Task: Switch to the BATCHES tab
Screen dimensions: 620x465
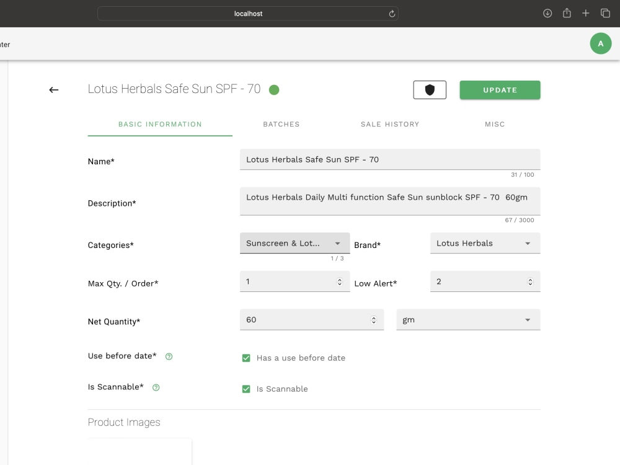Action: coord(281,124)
